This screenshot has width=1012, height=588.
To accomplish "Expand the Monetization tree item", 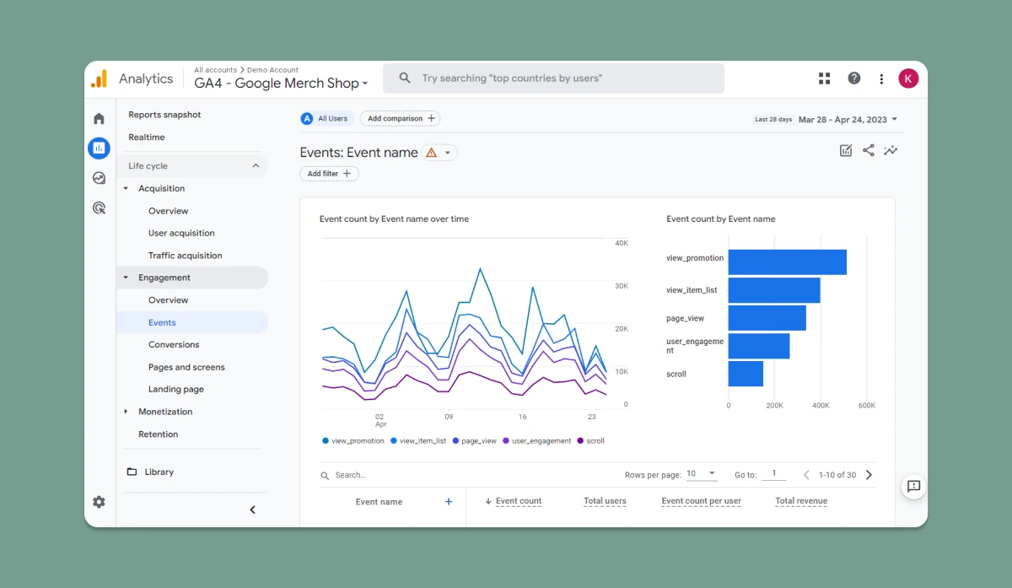I will click(126, 412).
